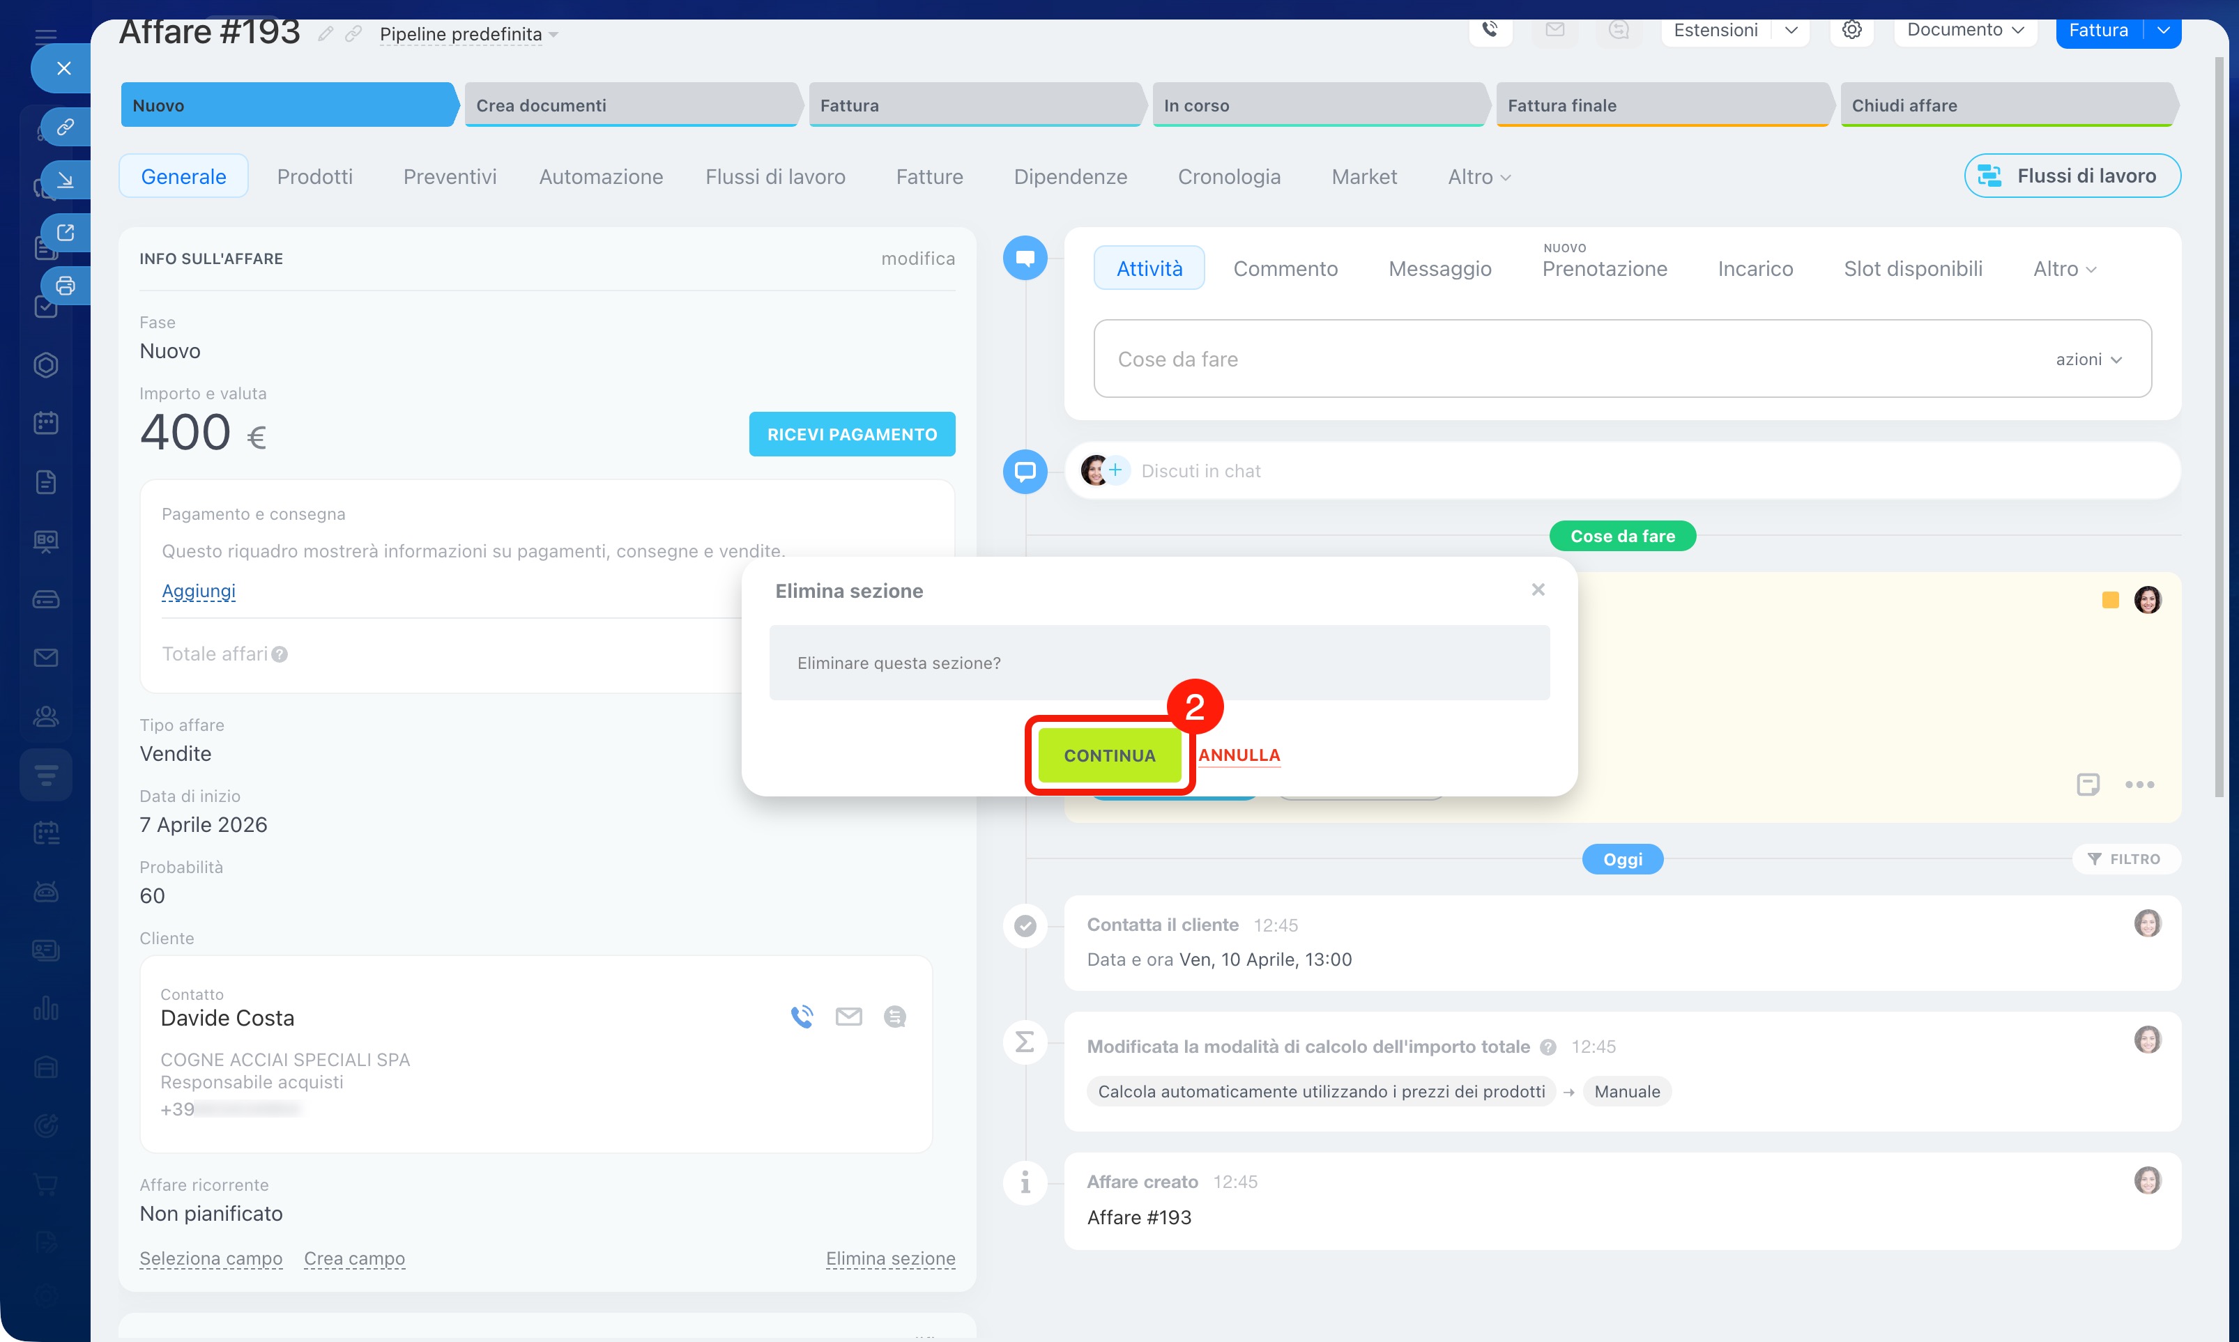Expand the Estensioni dropdown arrow

[x=1790, y=30]
